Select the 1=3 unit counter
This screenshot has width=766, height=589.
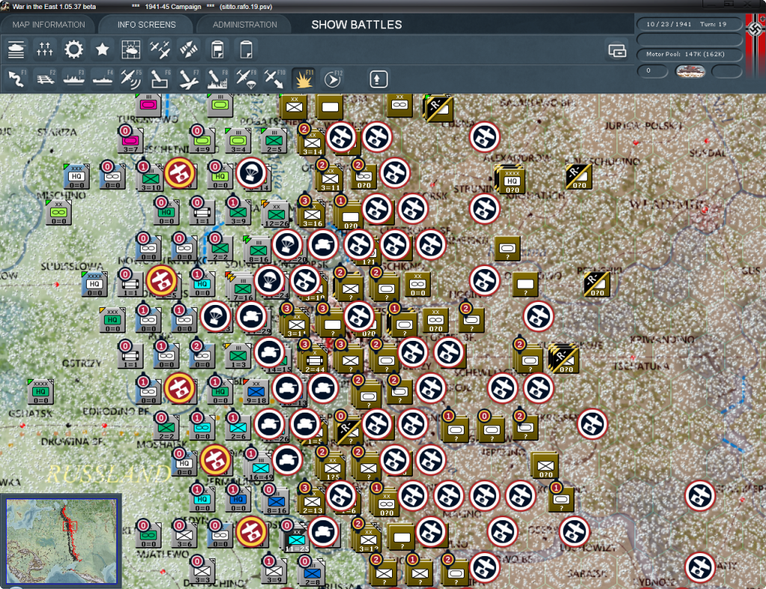pos(239,357)
